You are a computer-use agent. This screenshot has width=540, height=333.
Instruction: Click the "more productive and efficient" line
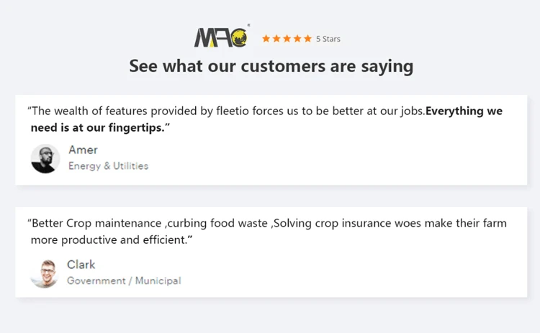click(x=108, y=240)
